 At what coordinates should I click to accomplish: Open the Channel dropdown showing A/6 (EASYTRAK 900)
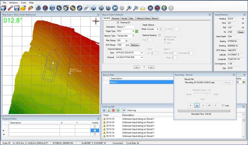pyautogui.click(x=129, y=57)
